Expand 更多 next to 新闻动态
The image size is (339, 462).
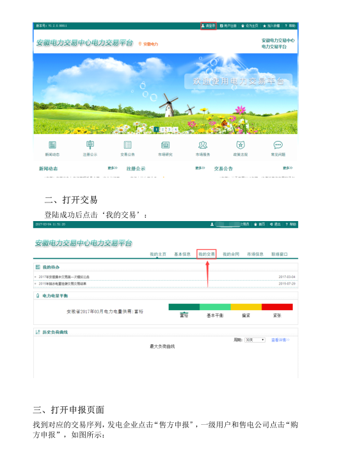113,168
